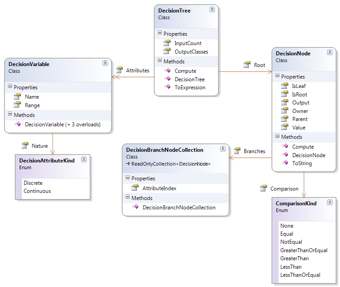The image size is (340, 287).
Task: Click the InputCount property icon in DecisionTree
Action: tap(167, 43)
